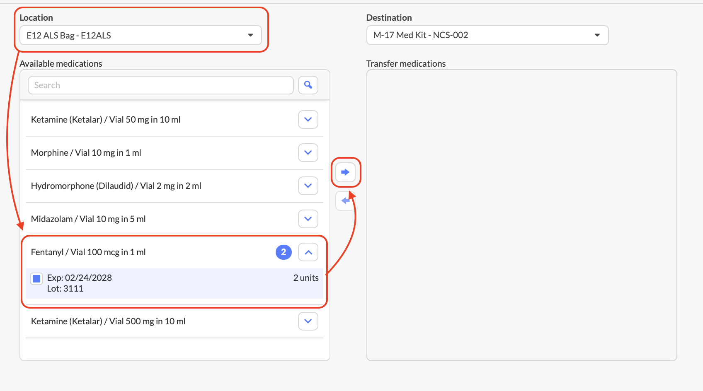Screen dimensions: 703x391
Task: Click the right arrow transfer button
Action: coord(345,172)
